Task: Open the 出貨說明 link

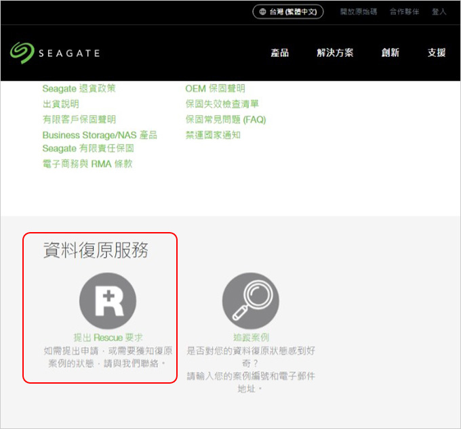Action: (x=61, y=104)
